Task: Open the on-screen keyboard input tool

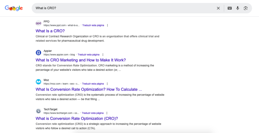Action: point(230,8)
